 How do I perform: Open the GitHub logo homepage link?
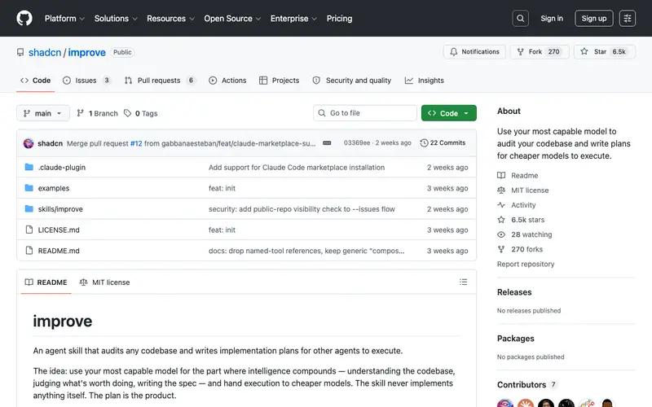[x=24, y=18]
